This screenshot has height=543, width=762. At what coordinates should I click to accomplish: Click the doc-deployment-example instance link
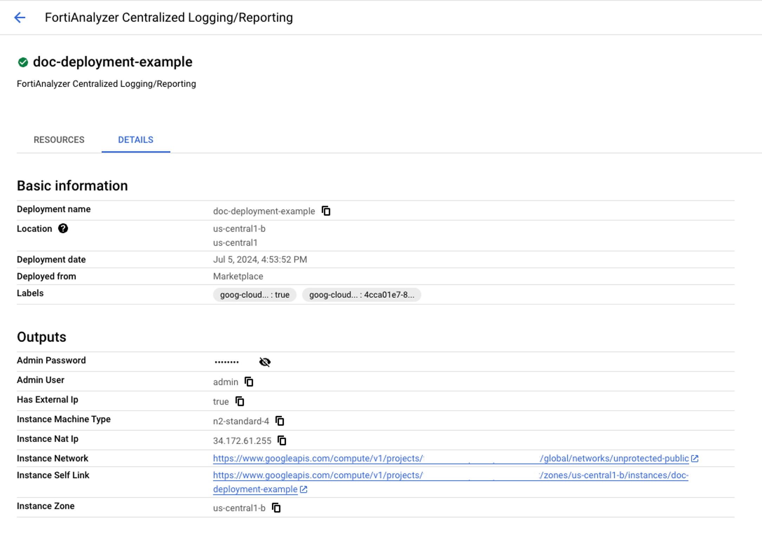[x=255, y=489]
